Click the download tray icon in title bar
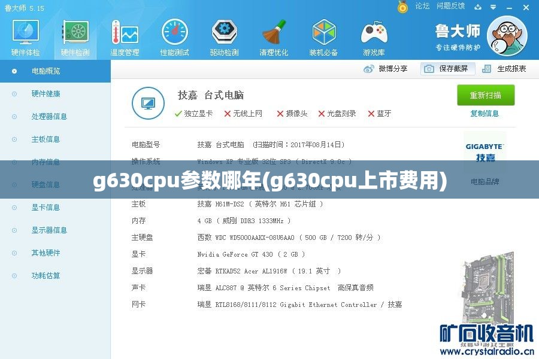This screenshot has width=539, height=359. 478,7
